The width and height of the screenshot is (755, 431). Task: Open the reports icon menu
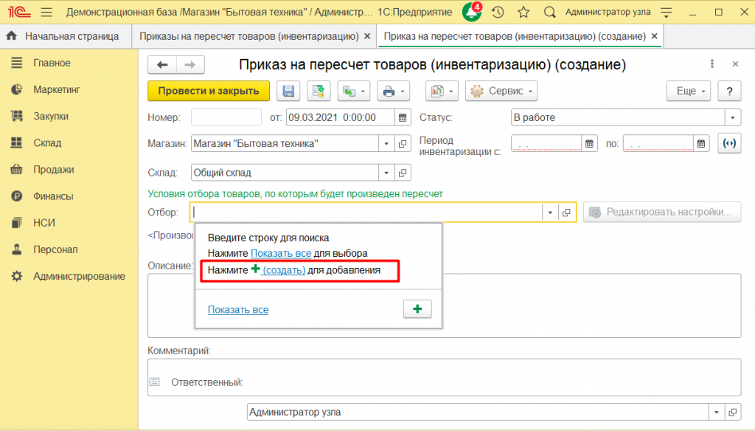(x=442, y=91)
